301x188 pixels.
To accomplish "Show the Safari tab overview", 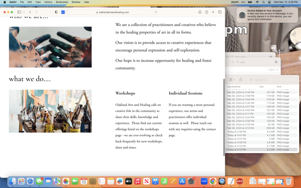I will pos(220,12).
